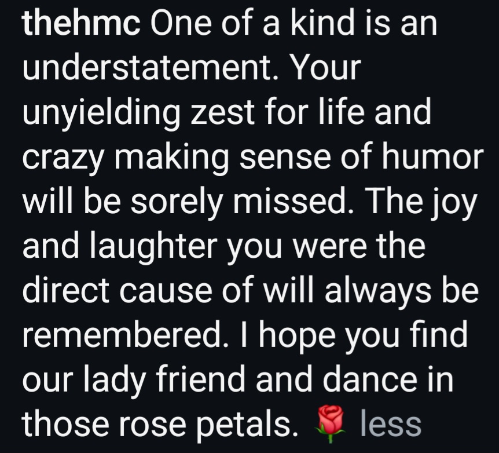Image resolution: width=499 pixels, height=453 pixels.
Task: Tap the rose emoji after petals
Action: 330,424
